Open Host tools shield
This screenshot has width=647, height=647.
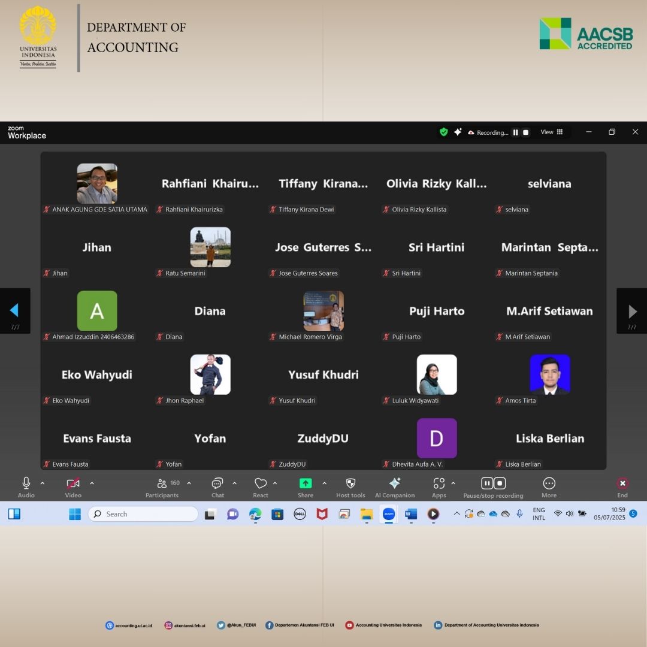[350, 484]
